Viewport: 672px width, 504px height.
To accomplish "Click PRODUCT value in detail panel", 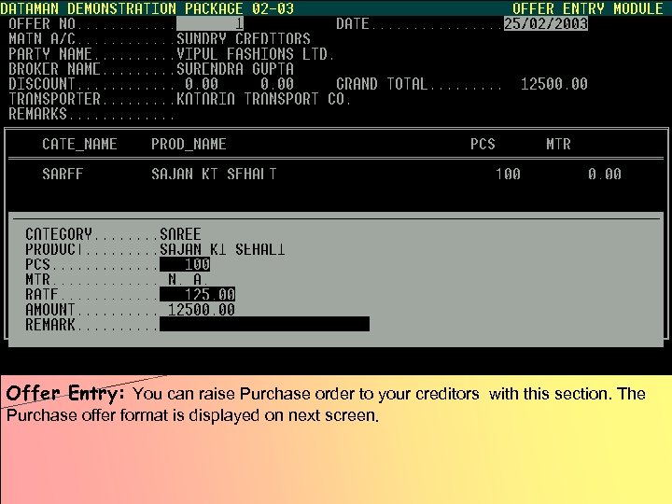I will (222, 249).
